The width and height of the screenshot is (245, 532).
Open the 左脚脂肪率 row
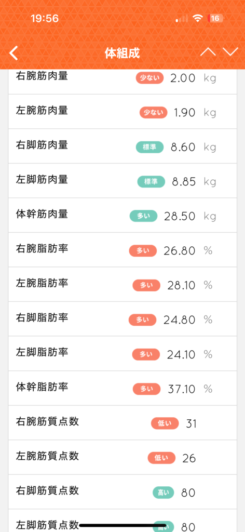pos(122,353)
